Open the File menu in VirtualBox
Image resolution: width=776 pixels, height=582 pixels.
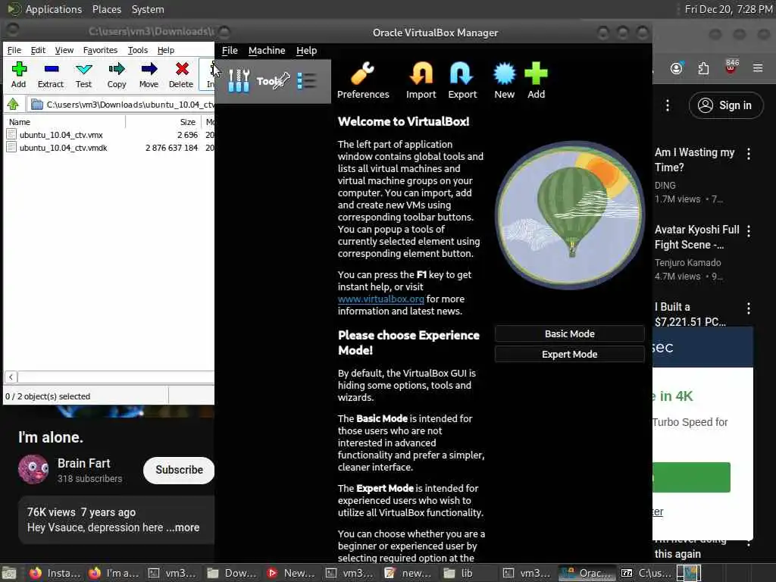click(x=230, y=51)
